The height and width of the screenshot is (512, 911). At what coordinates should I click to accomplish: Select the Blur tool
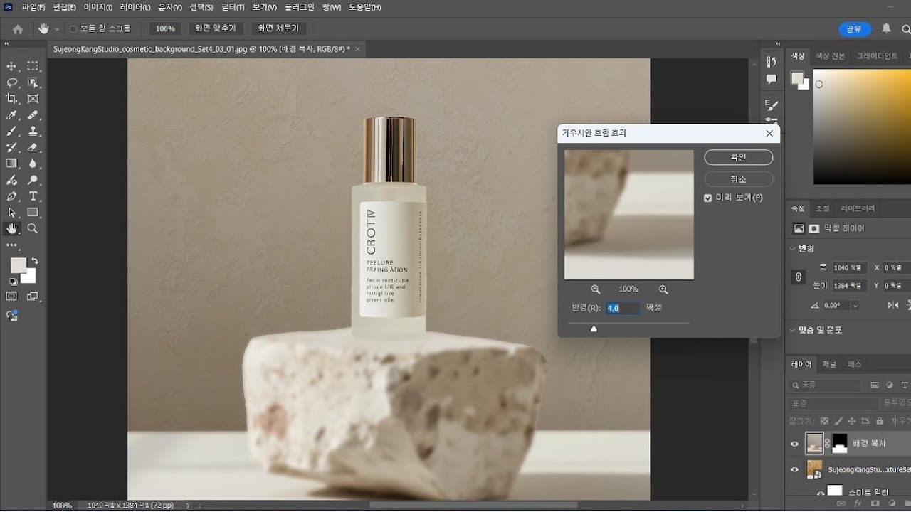click(33, 164)
